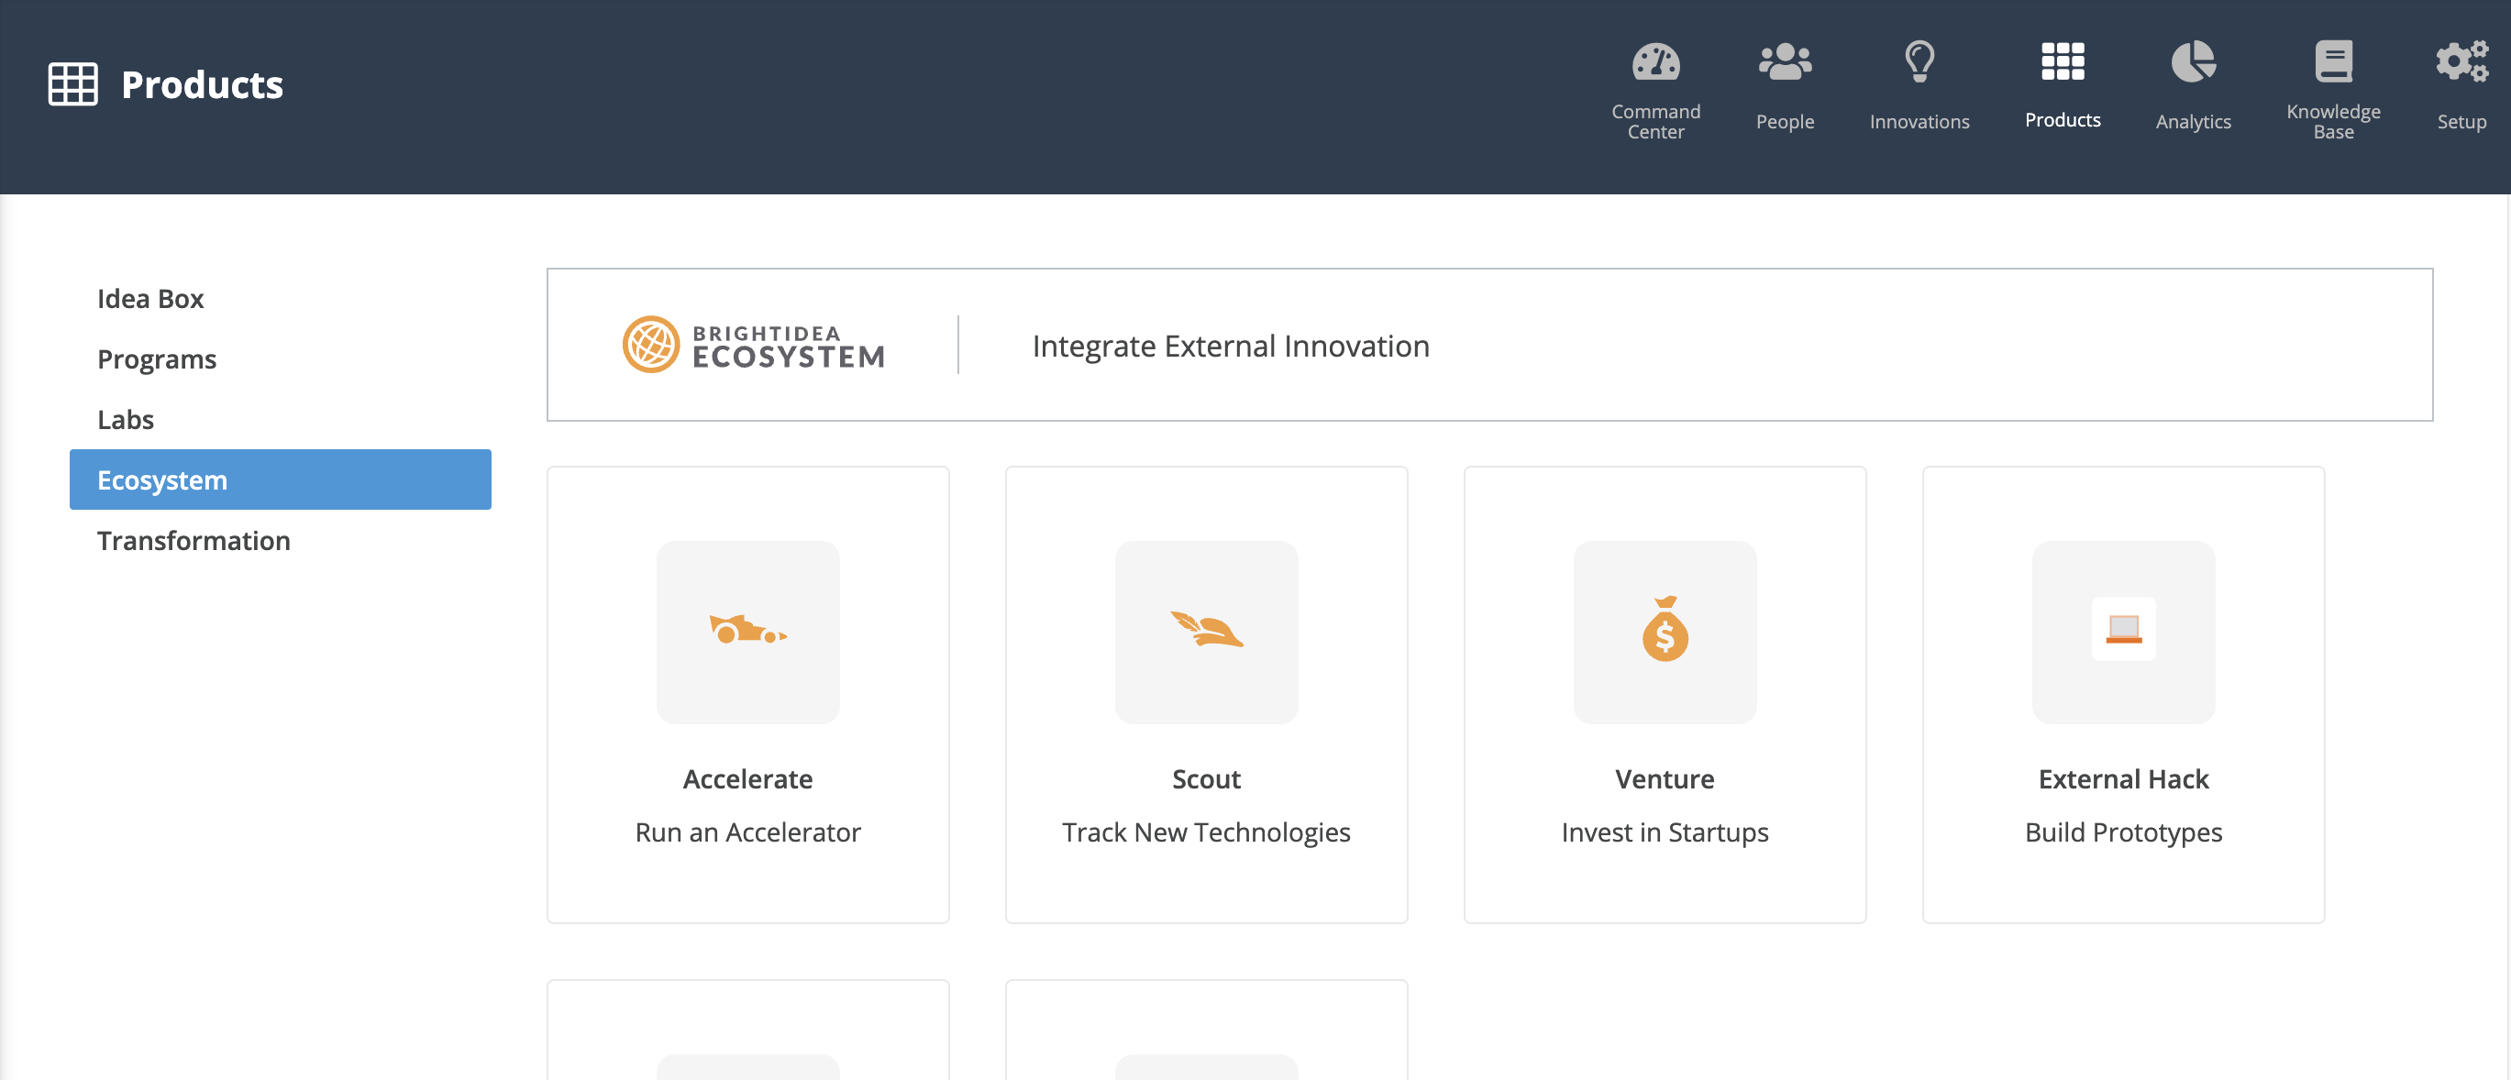Click the External Hack laptop icon
The image size is (2511, 1080).
[x=2123, y=629]
